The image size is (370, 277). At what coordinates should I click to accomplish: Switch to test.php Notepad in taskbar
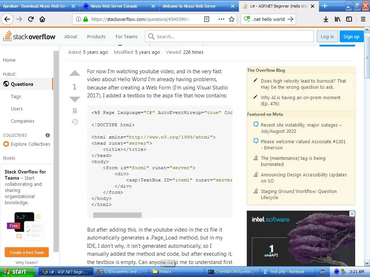pos(288,272)
